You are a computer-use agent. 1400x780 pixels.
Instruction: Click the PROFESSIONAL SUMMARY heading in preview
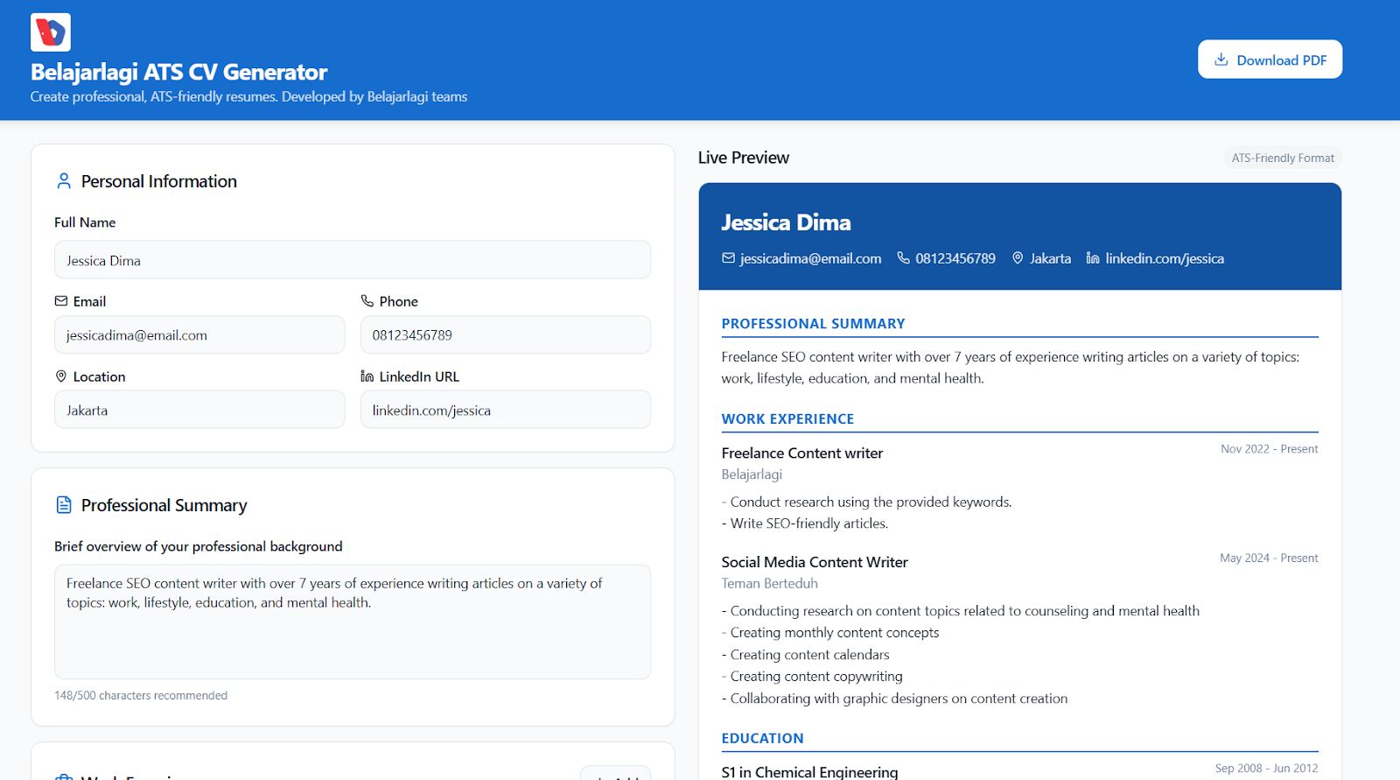813,324
